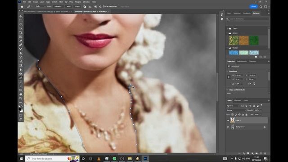The height and width of the screenshot is (162, 288).
Task: Toggle lock image pixels brush icon
Action: [x=236, y=115]
